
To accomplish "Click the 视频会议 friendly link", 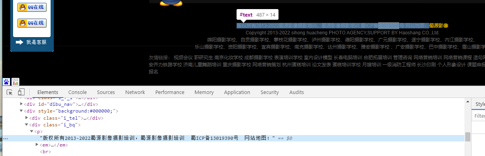I will pos(183,58).
